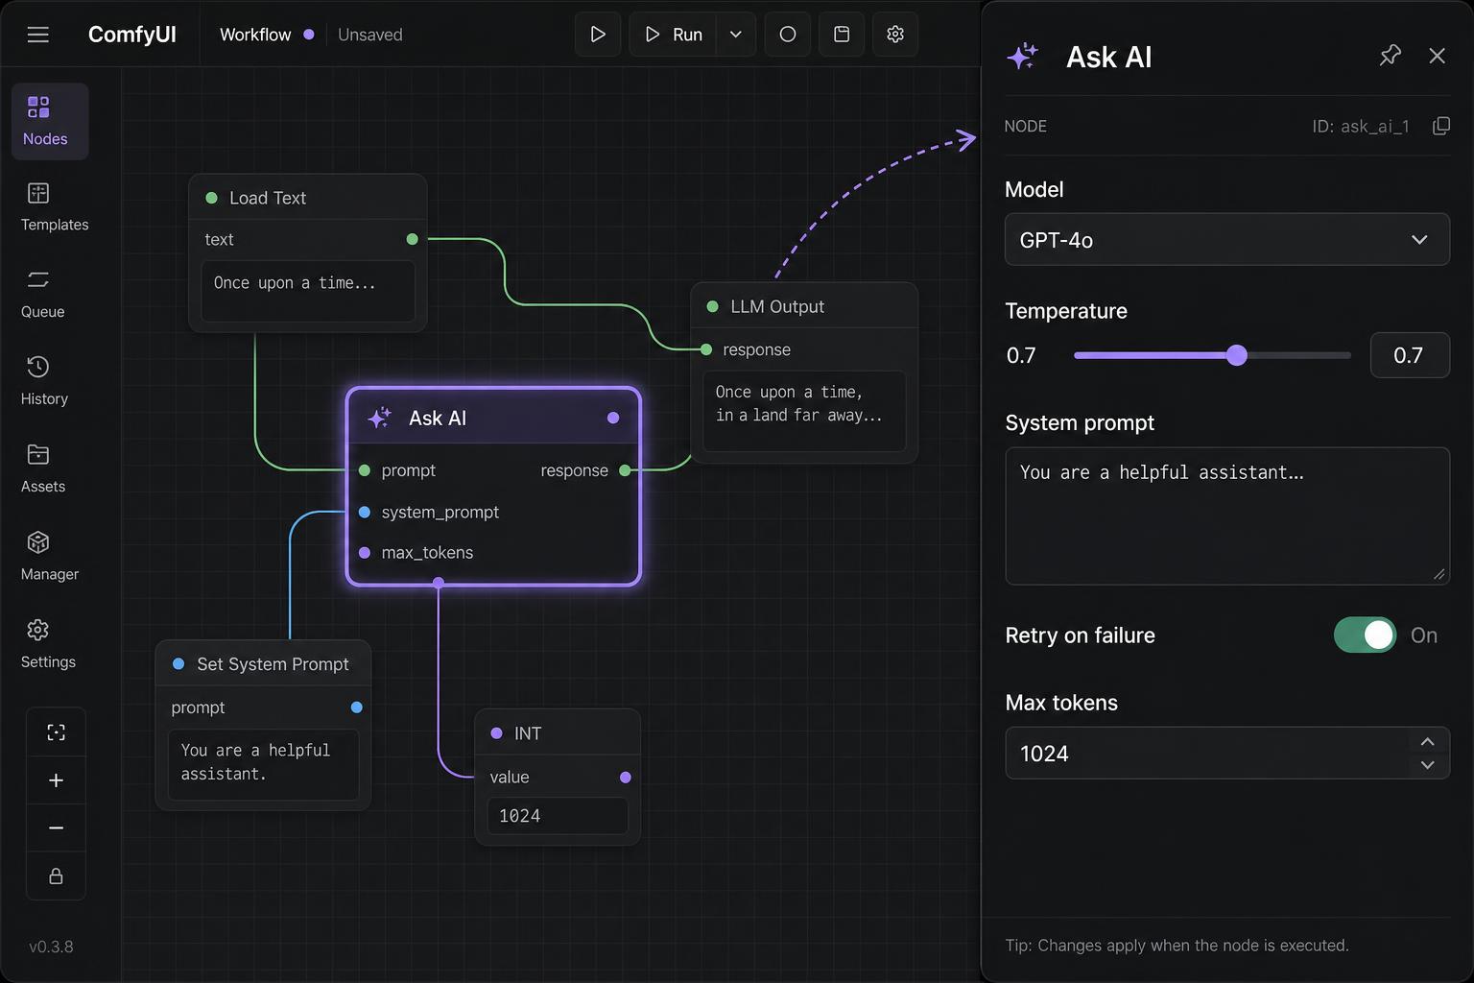Screen dimensions: 1474x983
Task: Copy the node ID ask_ai_1
Action: click(x=1440, y=127)
